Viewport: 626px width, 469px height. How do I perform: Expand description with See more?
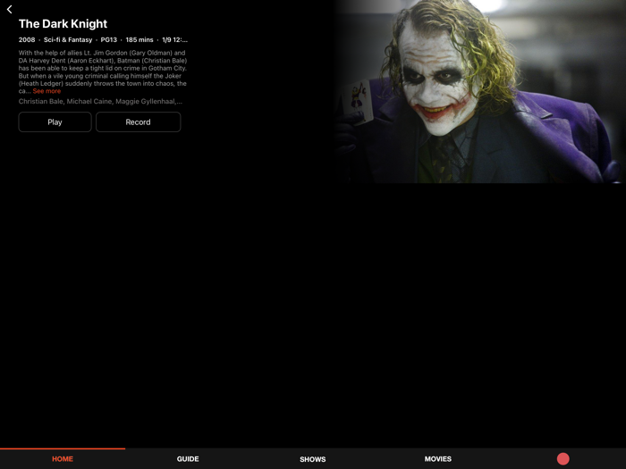47,91
